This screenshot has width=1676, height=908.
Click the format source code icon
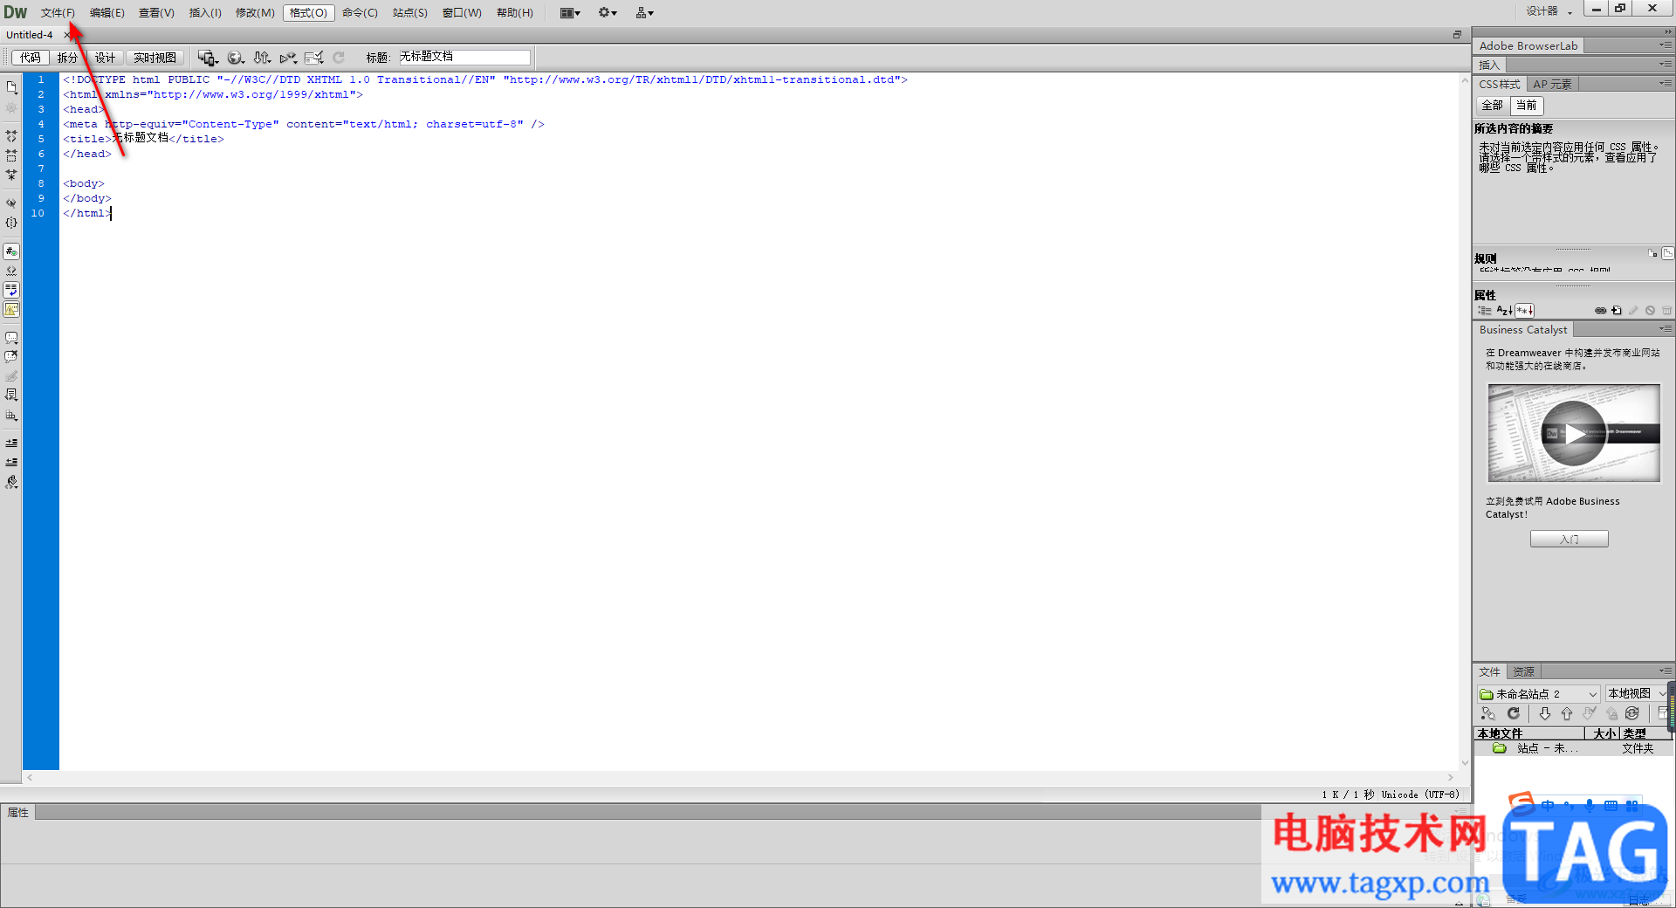click(11, 482)
